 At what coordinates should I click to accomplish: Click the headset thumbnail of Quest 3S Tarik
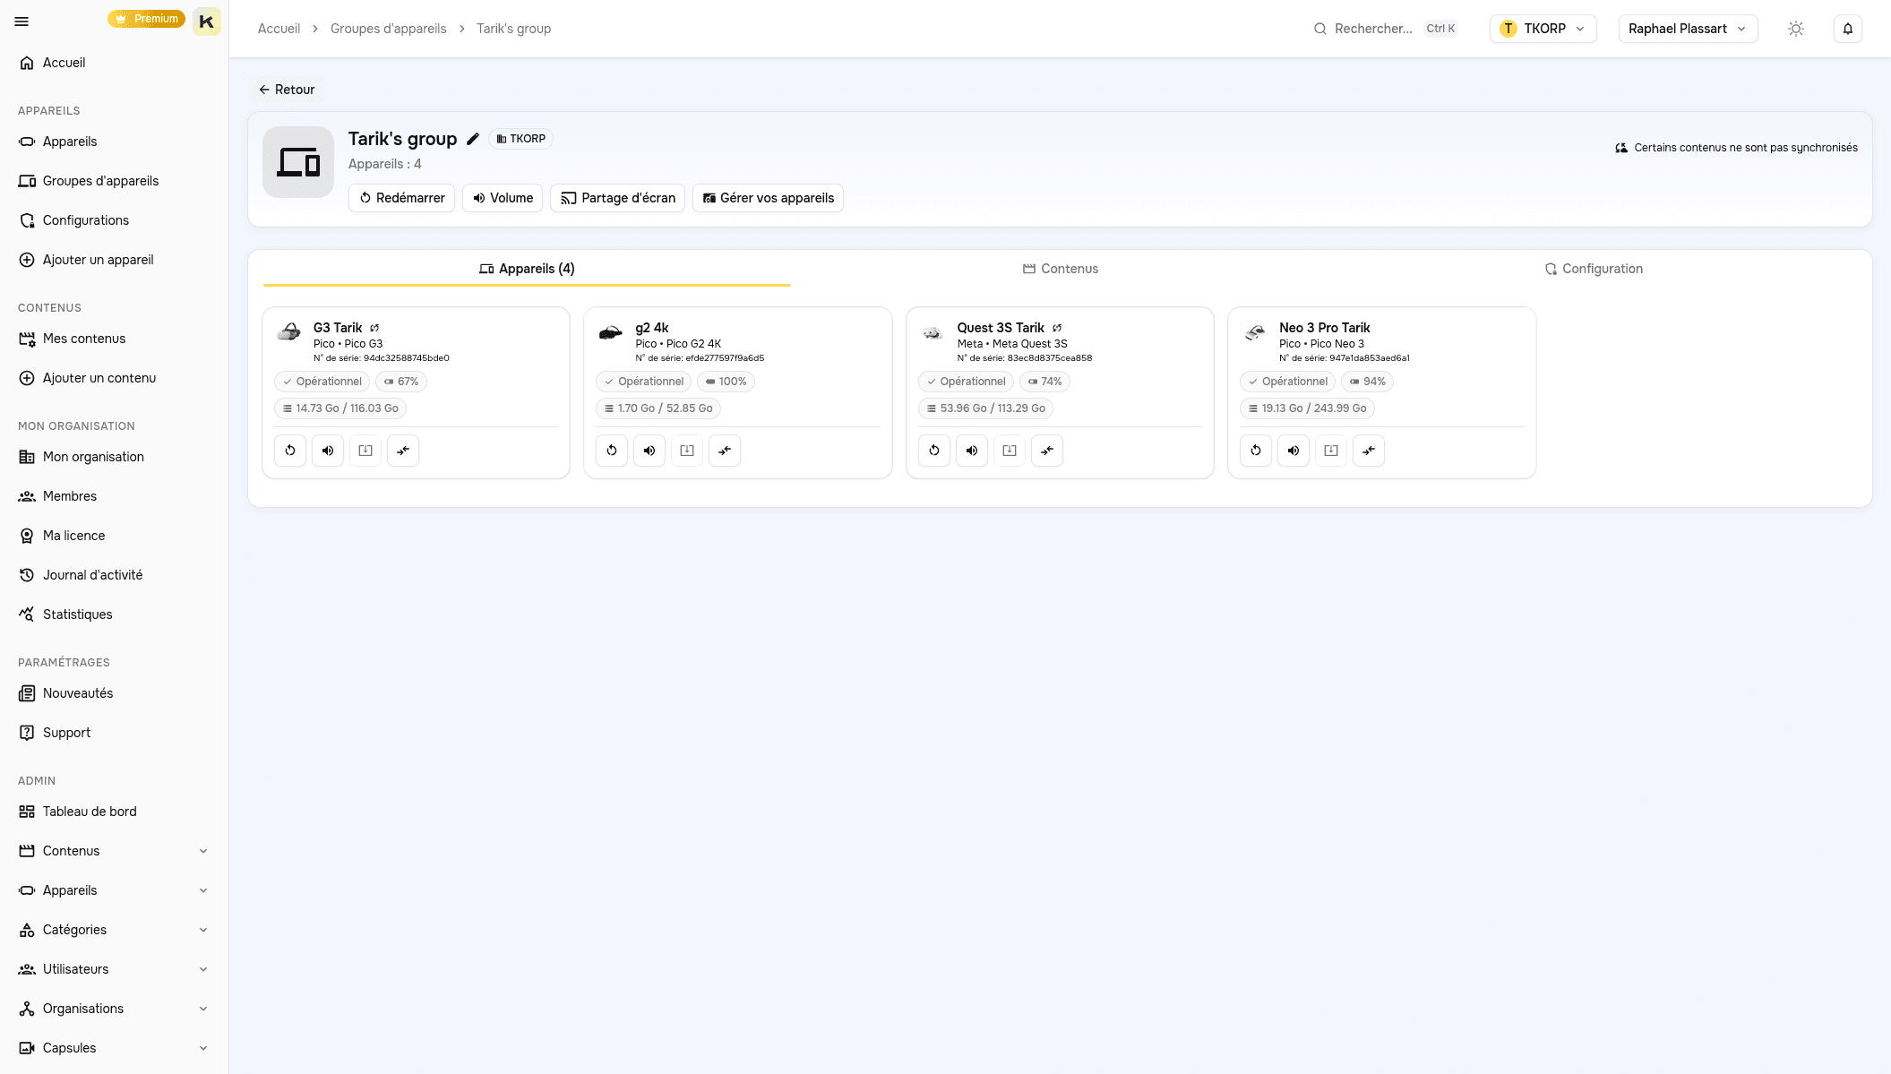click(x=933, y=332)
